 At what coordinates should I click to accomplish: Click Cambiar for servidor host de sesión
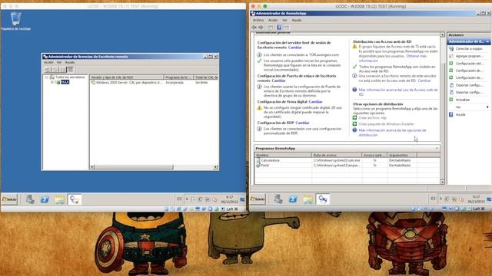coord(295,48)
